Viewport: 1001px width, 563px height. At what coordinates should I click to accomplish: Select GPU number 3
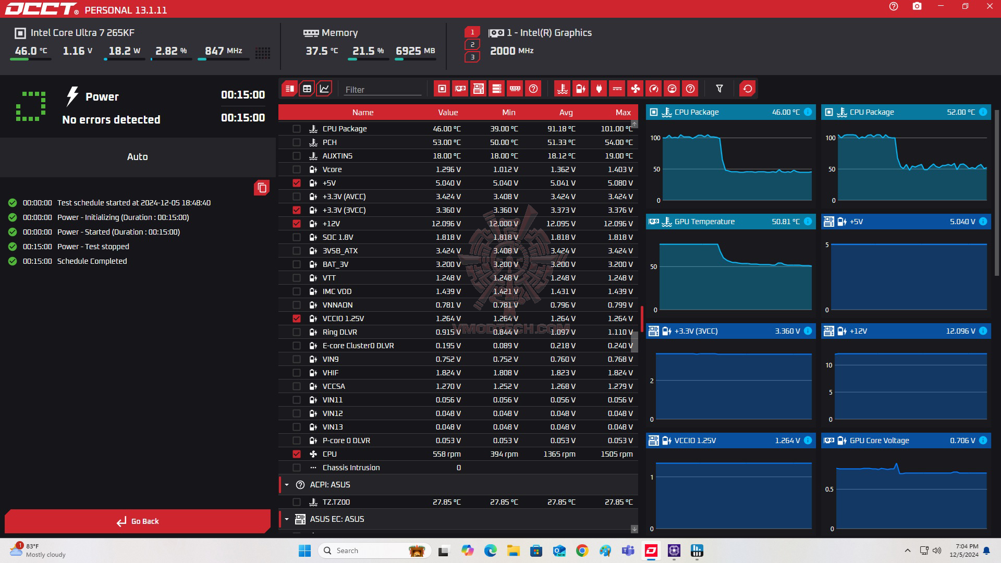pos(472,57)
